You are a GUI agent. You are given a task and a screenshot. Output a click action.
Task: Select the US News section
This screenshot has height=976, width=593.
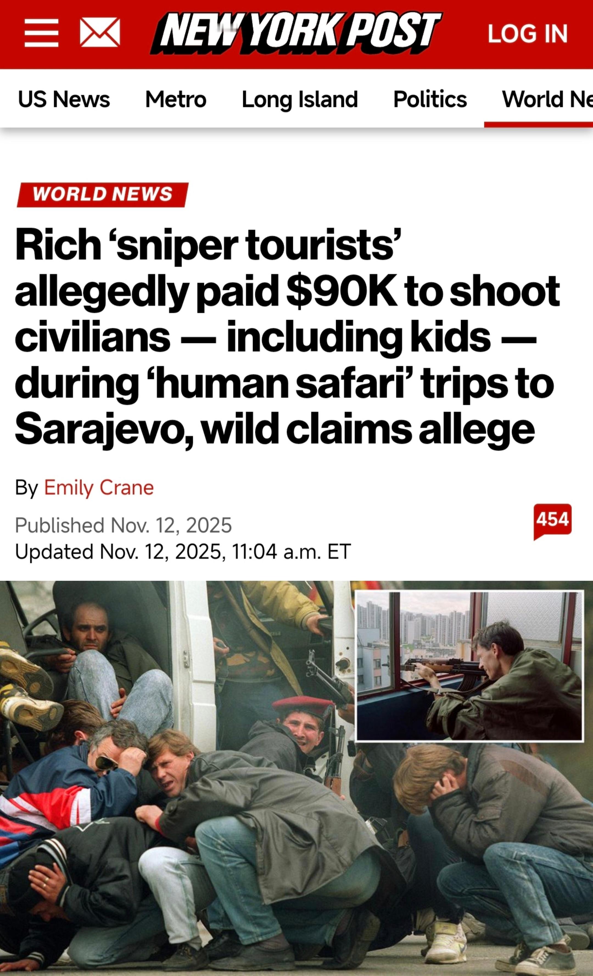tap(64, 99)
